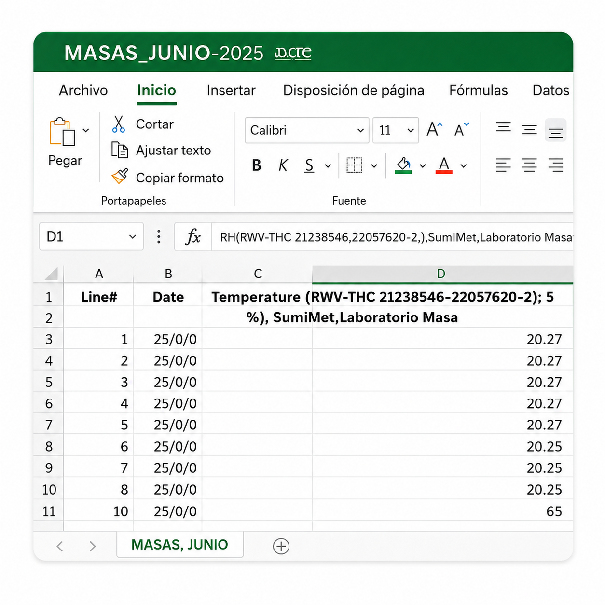Open Disposición de página tab

(354, 90)
